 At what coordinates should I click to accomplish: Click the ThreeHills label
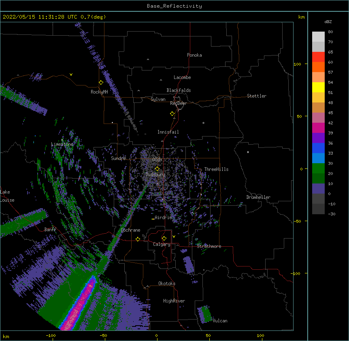coord(216,169)
